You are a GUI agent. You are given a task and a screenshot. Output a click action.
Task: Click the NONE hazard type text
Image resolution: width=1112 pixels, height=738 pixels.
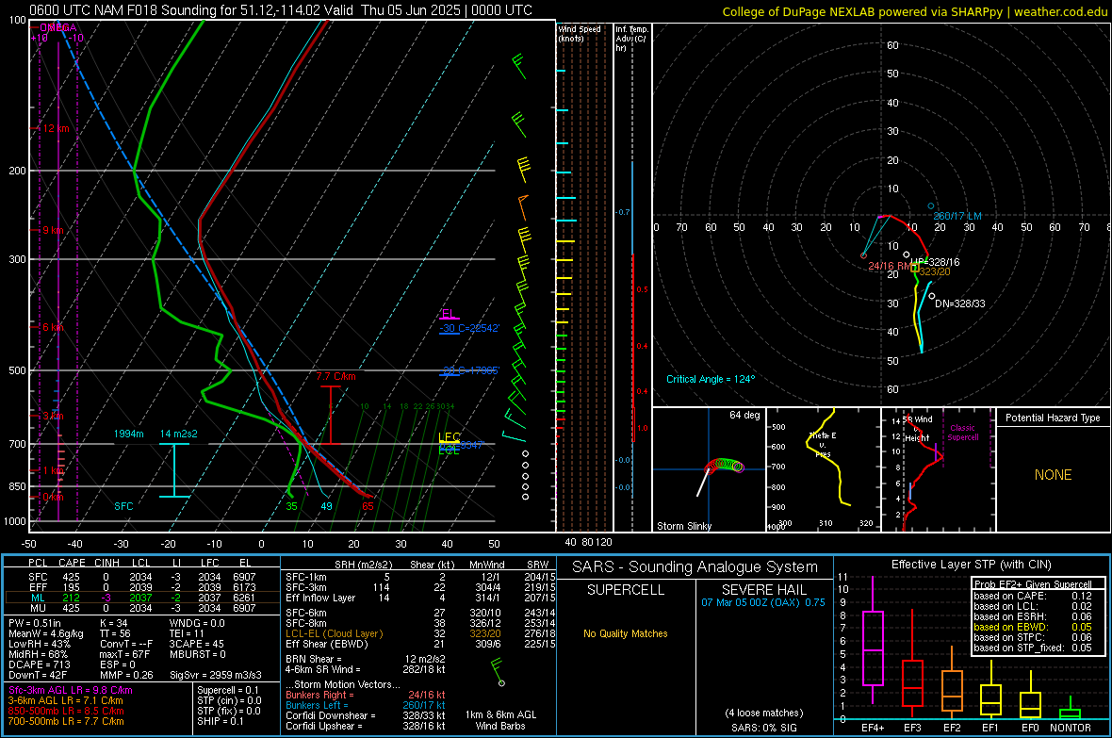(x=1053, y=475)
